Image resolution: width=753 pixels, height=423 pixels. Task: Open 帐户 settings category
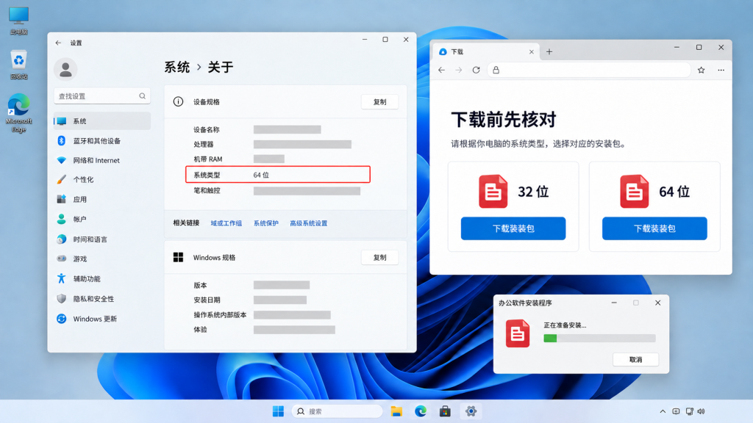pyautogui.click(x=101, y=219)
